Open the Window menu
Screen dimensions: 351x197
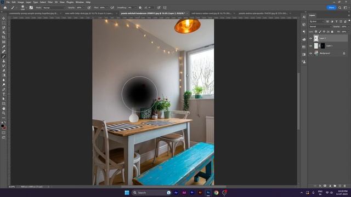tap(80, 2)
